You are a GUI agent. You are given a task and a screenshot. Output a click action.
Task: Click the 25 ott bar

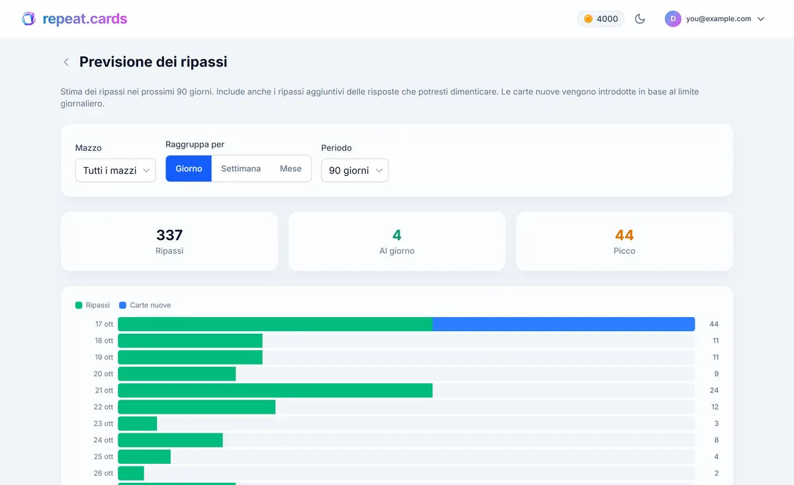[144, 457]
